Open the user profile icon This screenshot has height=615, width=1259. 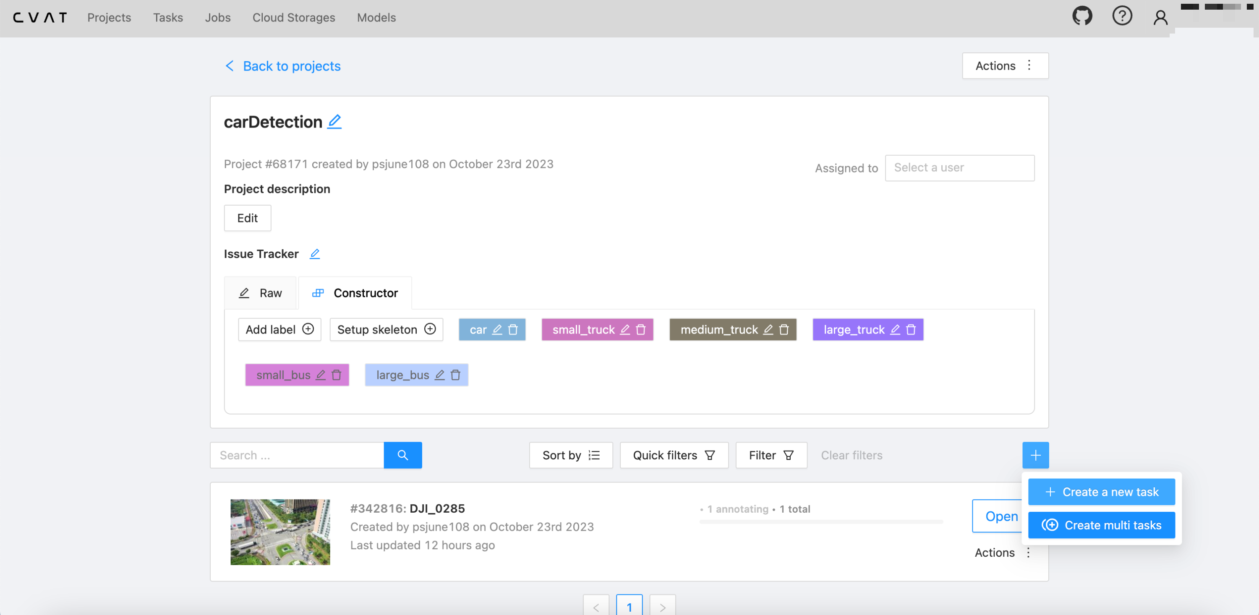(x=1160, y=18)
